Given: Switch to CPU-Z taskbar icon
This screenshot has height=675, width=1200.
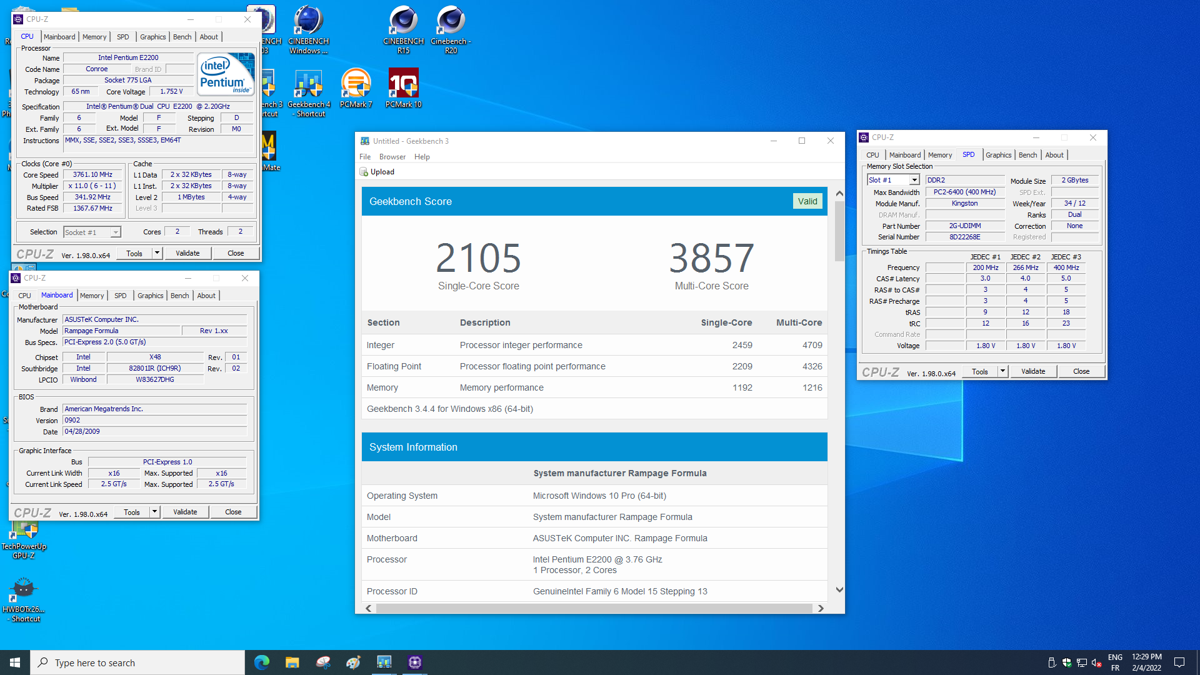Looking at the screenshot, I should 415,662.
